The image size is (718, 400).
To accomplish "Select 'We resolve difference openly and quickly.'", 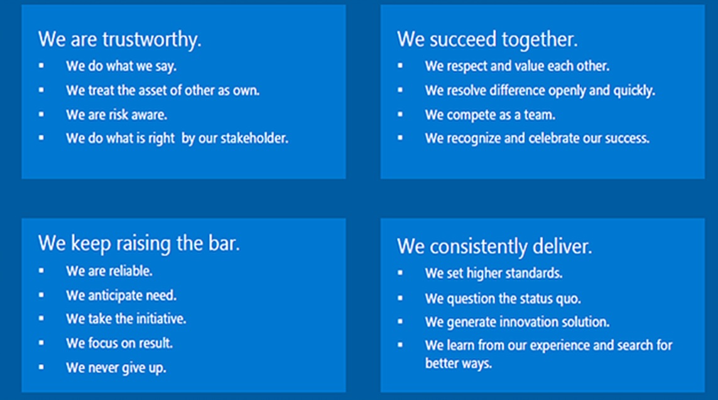I will pos(540,90).
